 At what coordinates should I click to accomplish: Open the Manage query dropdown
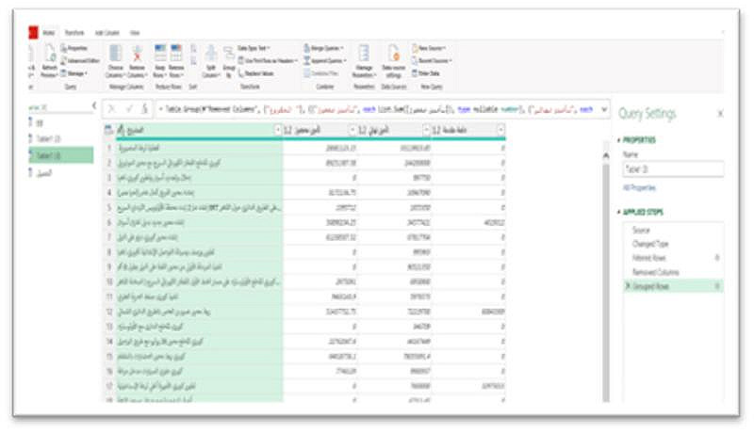74,73
